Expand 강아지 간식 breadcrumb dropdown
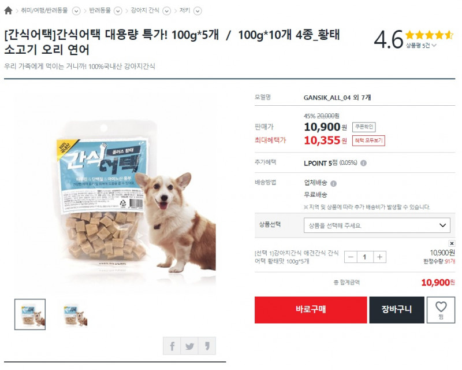462x370 pixels. pyautogui.click(x=167, y=11)
